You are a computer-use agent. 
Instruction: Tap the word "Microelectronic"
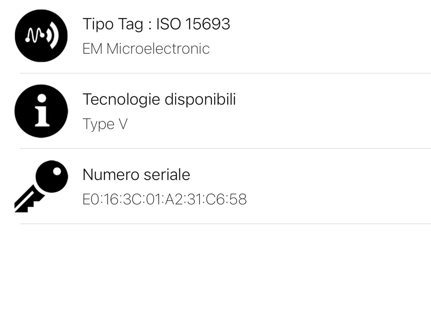tap(158, 49)
